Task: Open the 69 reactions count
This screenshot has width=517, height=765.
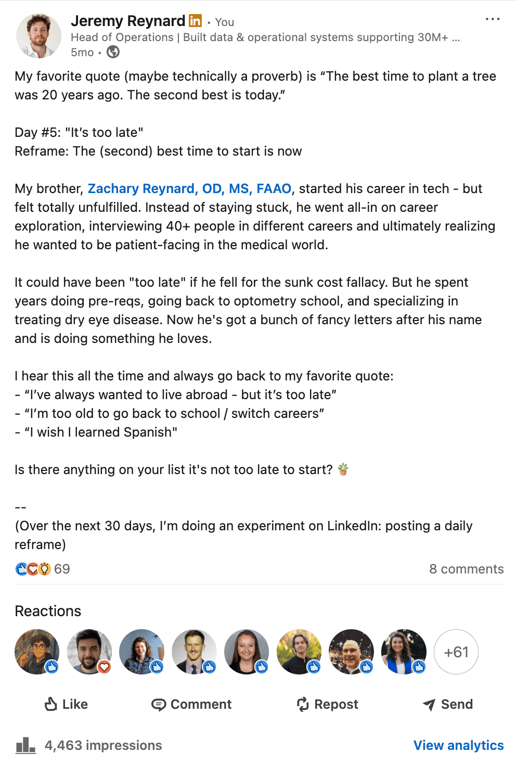Action: (x=62, y=569)
